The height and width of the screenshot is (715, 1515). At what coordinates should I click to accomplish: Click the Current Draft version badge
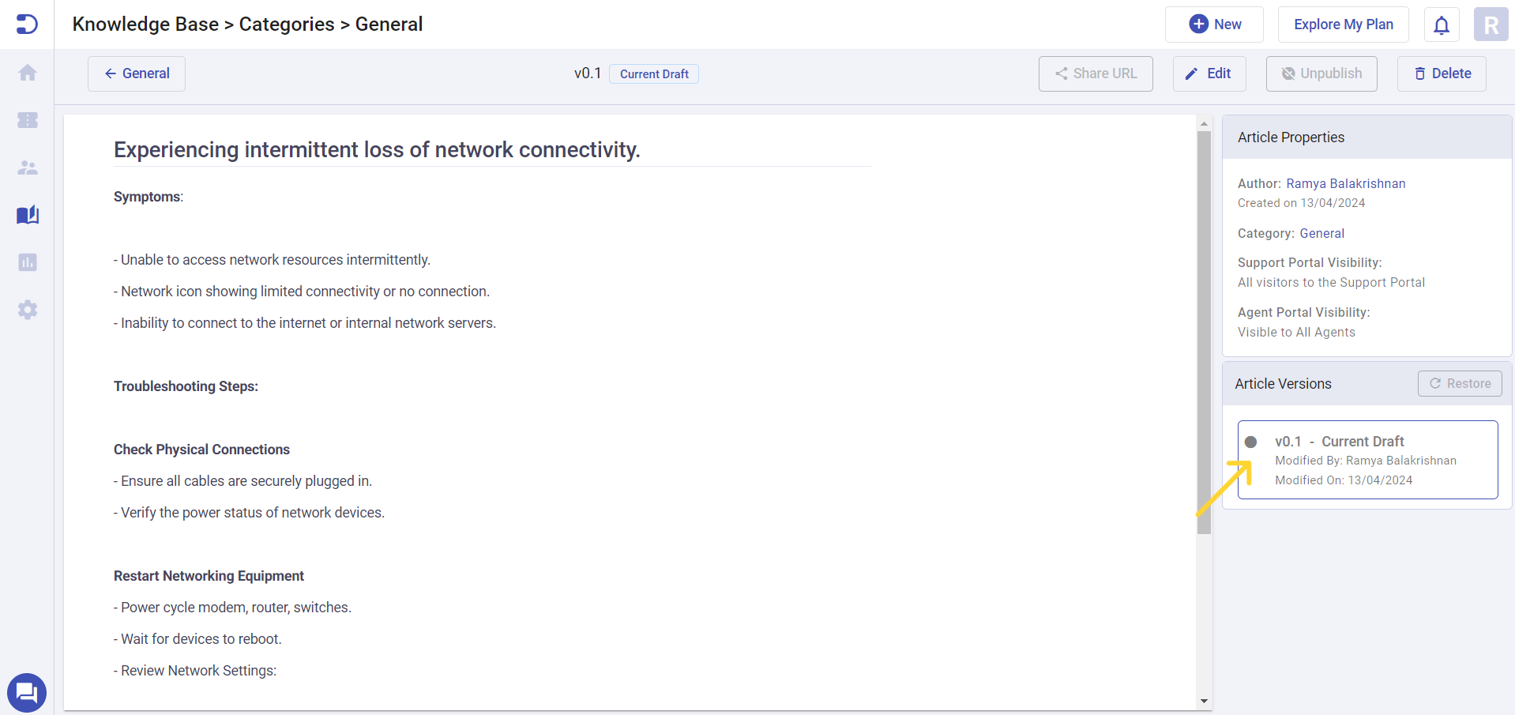(654, 74)
